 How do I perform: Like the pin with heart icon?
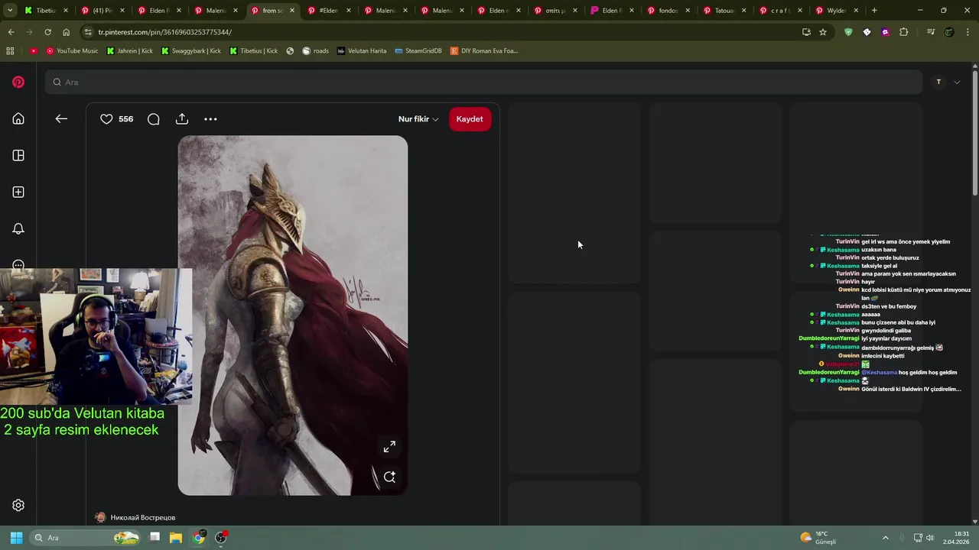pos(106,118)
